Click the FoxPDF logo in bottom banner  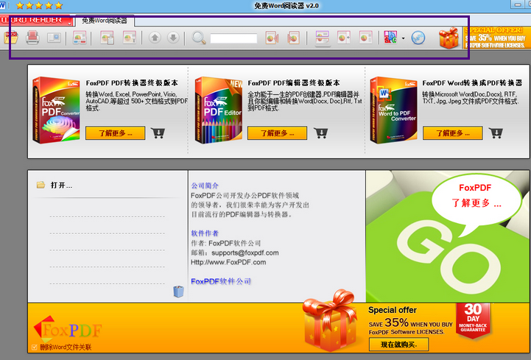[x=68, y=328]
